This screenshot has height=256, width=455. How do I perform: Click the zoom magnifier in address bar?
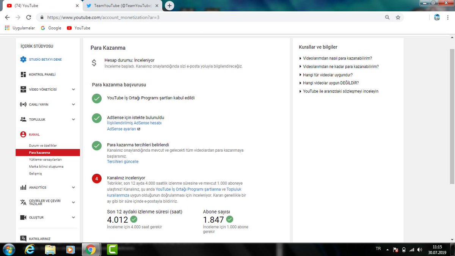coord(387,17)
